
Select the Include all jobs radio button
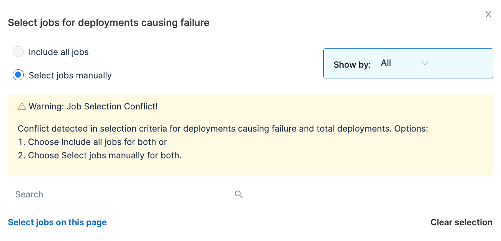pyautogui.click(x=18, y=52)
